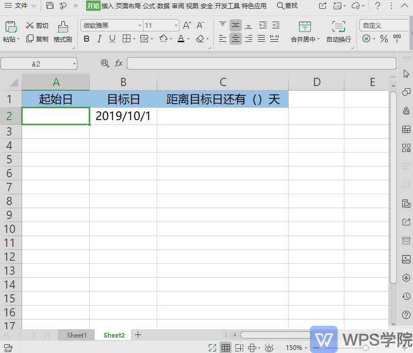Click the thousands separator (000) icon
The image size is (413, 353).
[397, 39]
